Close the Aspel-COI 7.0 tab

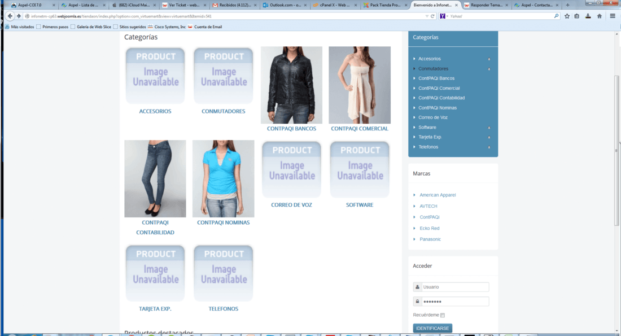(x=54, y=5)
